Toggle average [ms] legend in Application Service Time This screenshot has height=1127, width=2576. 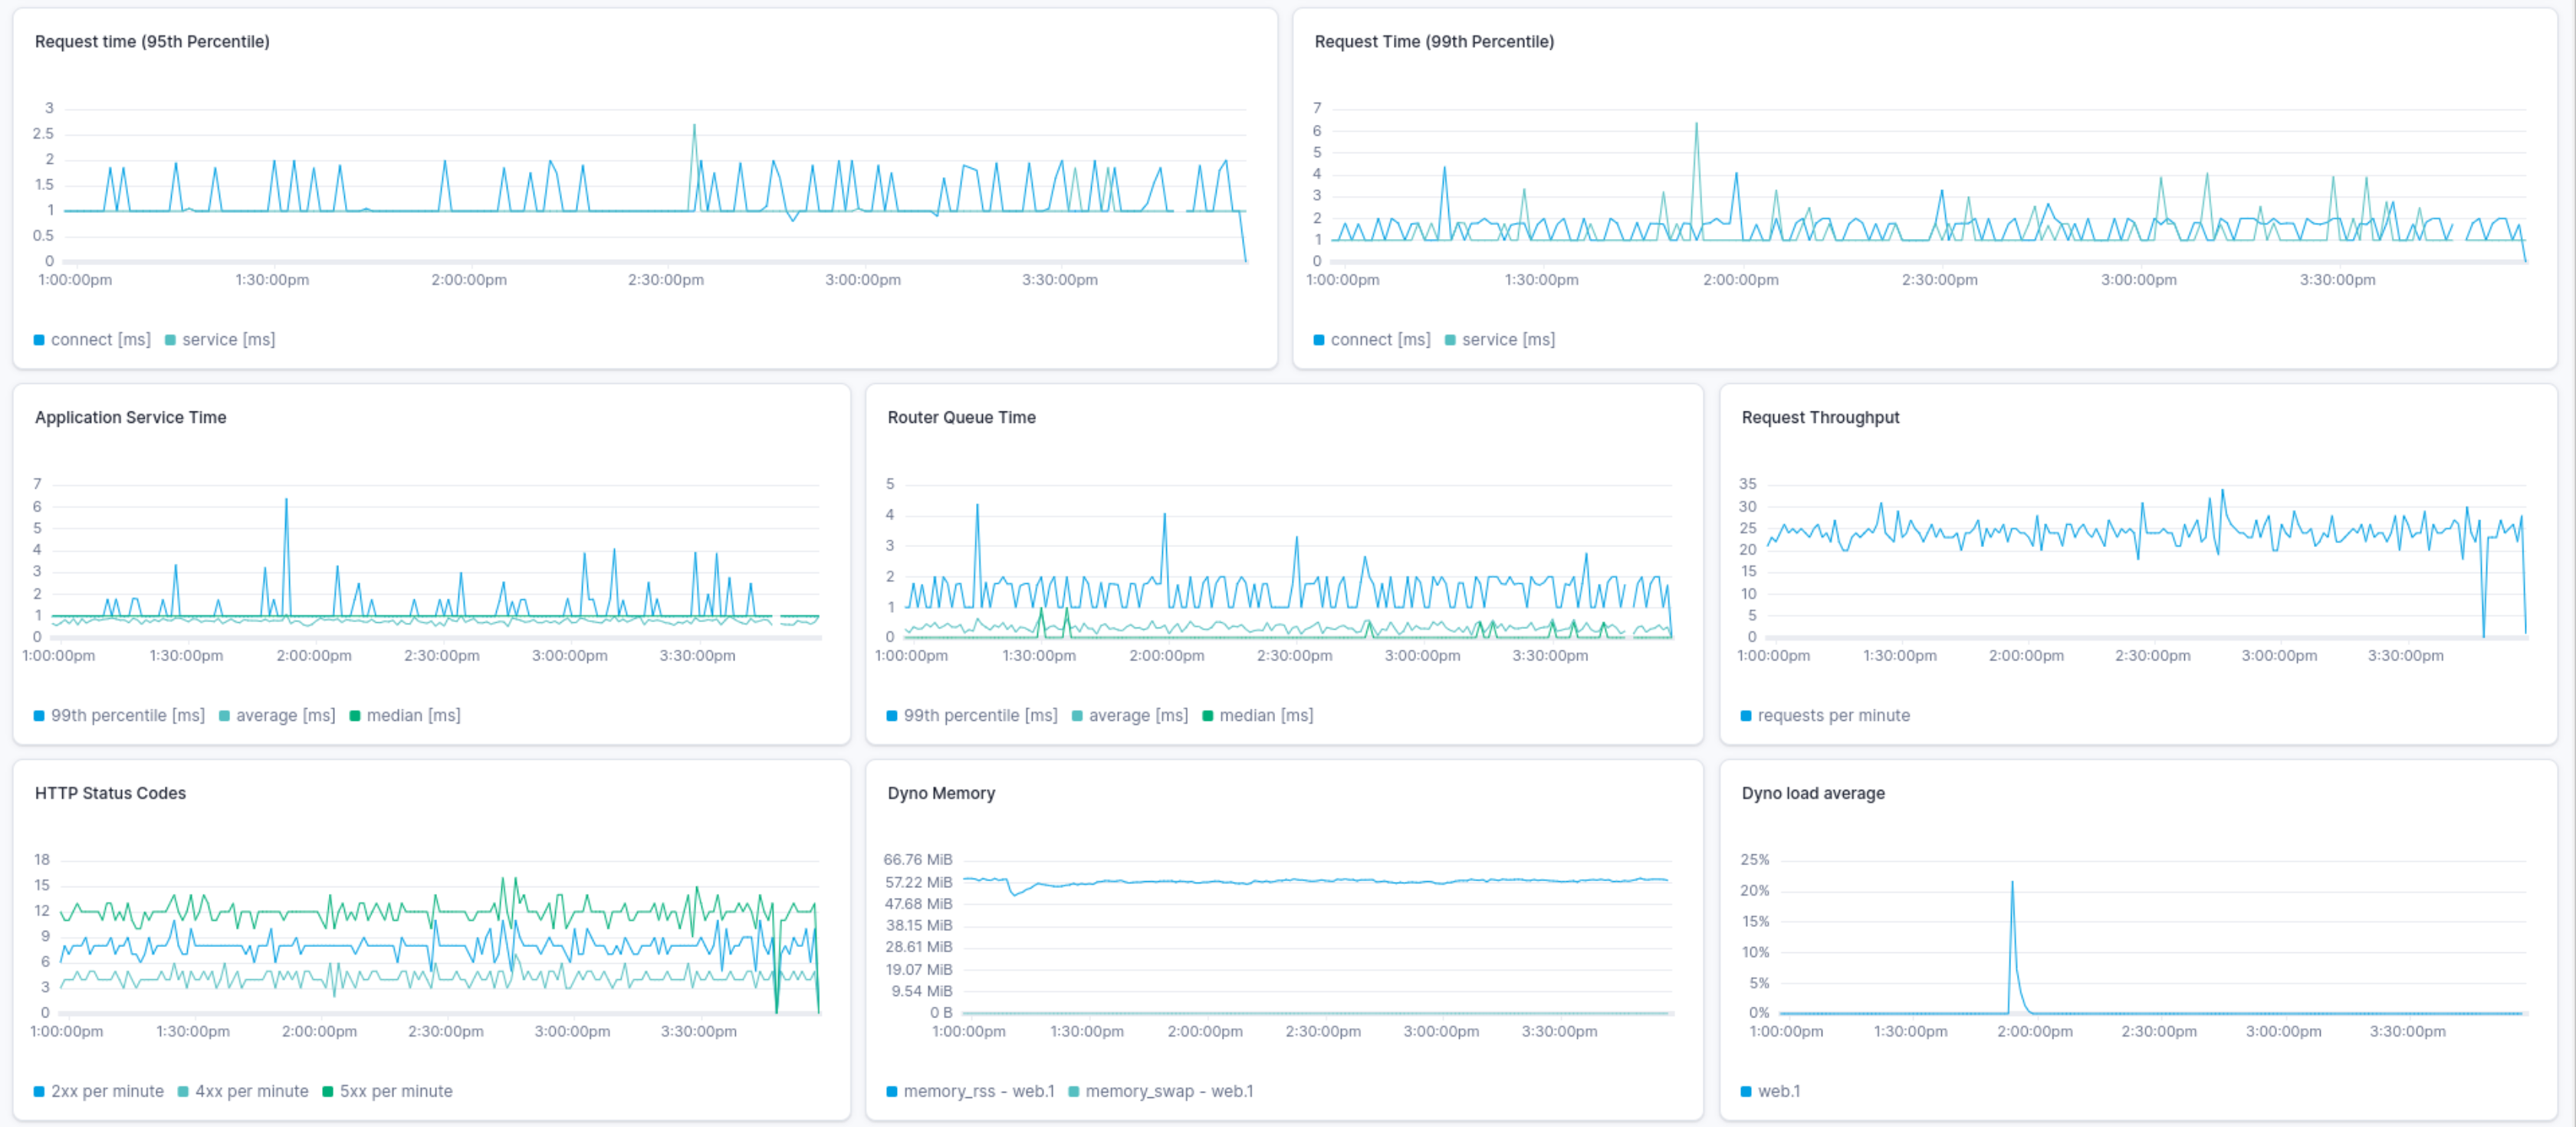tap(277, 716)
